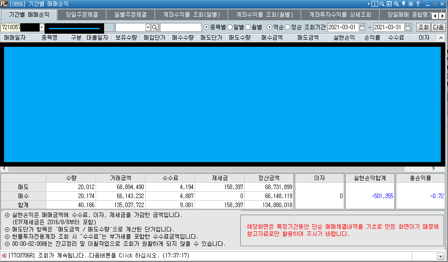Screen dimensions: 448x262
Task: Select the 월별 radio button
Action: coord(248,27)
